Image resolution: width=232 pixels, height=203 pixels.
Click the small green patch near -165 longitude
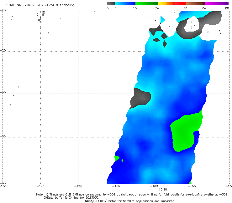tap(117, 158)
